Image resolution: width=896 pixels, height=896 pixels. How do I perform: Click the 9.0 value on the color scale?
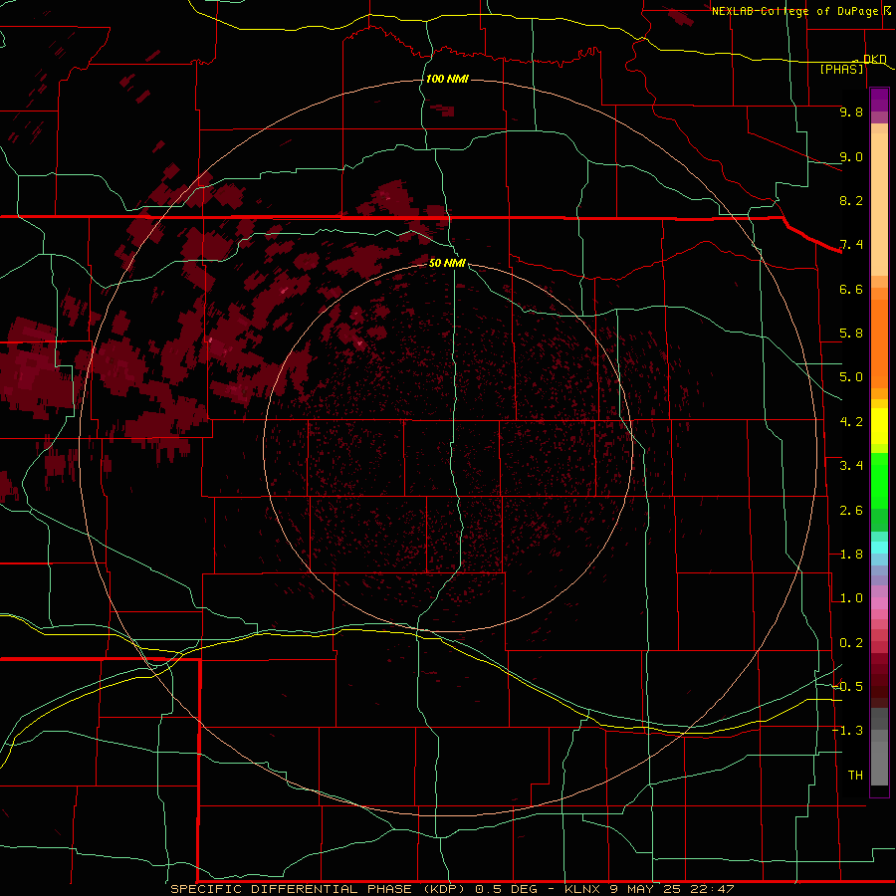pos(851,156)
